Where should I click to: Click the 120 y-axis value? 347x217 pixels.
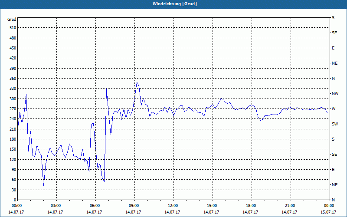(13, 159)
